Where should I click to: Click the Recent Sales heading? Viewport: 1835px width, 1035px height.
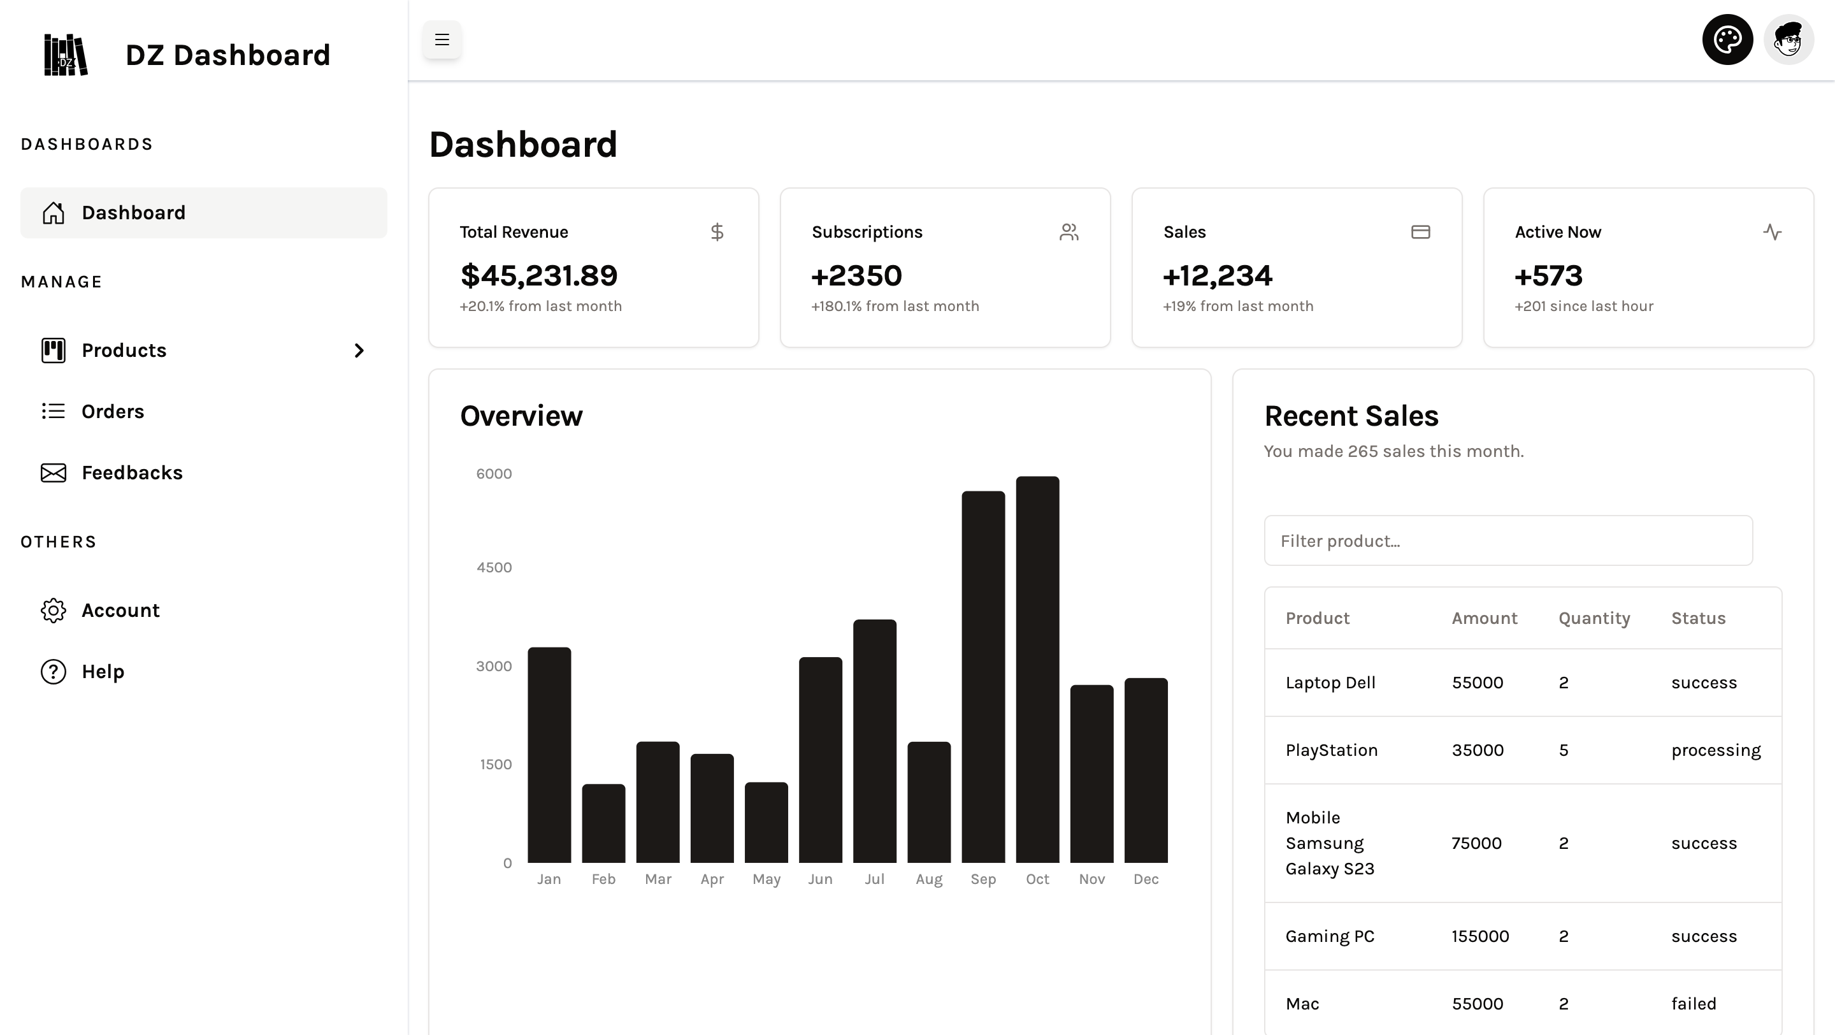[x=1351, y=416]
